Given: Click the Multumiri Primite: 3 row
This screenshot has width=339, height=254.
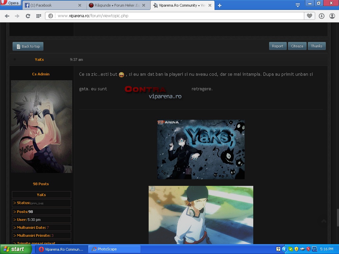Looking at the screenshot, I should (41, 235).
